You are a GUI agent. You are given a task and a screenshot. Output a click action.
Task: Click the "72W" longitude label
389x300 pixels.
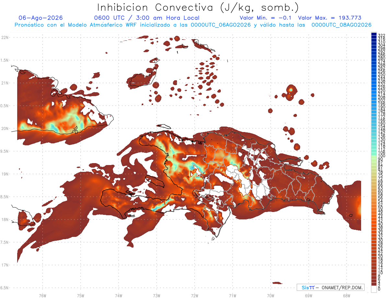(194, 295)
